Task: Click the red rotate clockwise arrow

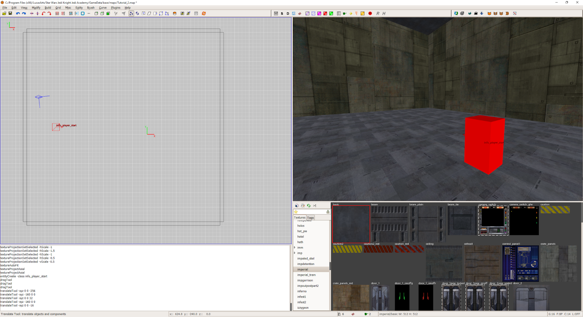Action: coord(49,13)
